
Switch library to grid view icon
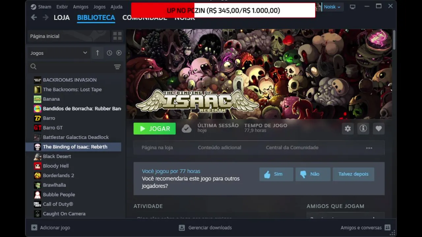coord(117,36)
